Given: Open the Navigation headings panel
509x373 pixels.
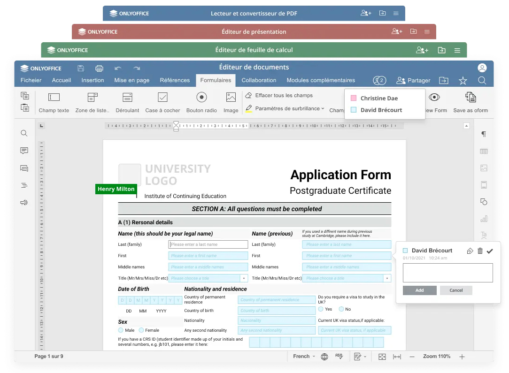Looking at the screenshot, I should point(24,185).
